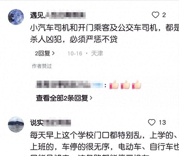The height and width of the screenshot is (156, 179).
Task: Open 查看全部2条回复 to view replies
Action: [64, 98]
